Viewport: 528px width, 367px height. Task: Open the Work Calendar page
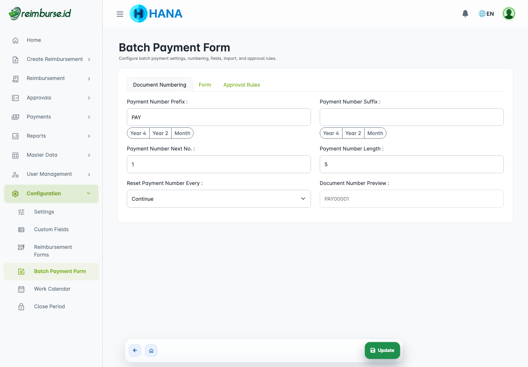coord(52,289)
